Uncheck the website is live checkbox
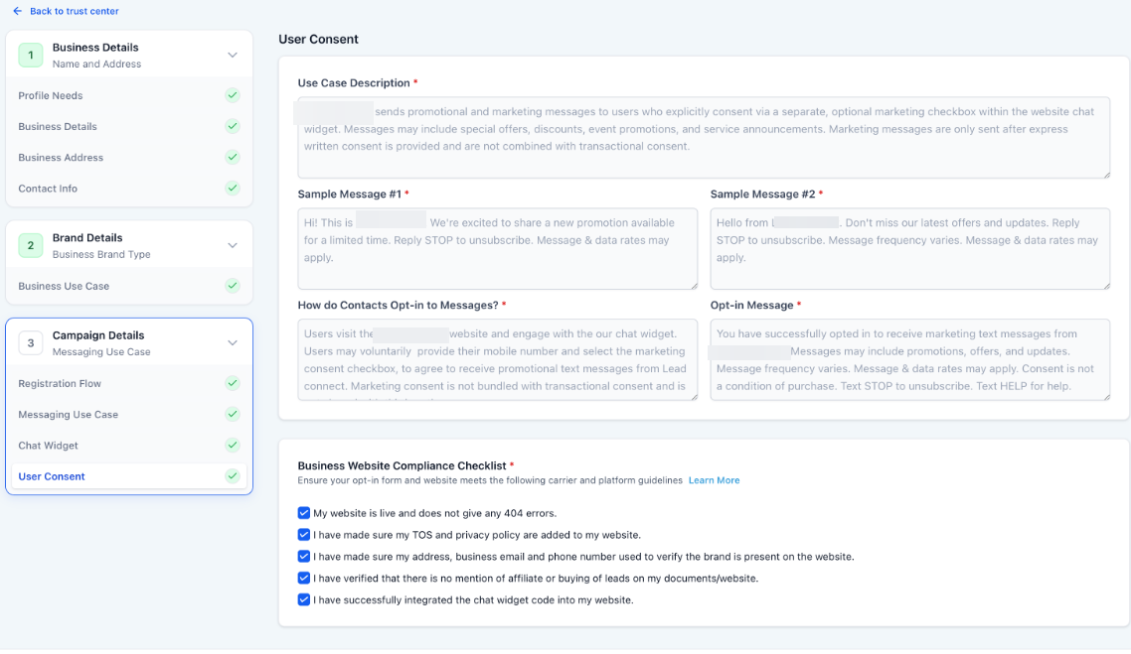 (304, 513)
